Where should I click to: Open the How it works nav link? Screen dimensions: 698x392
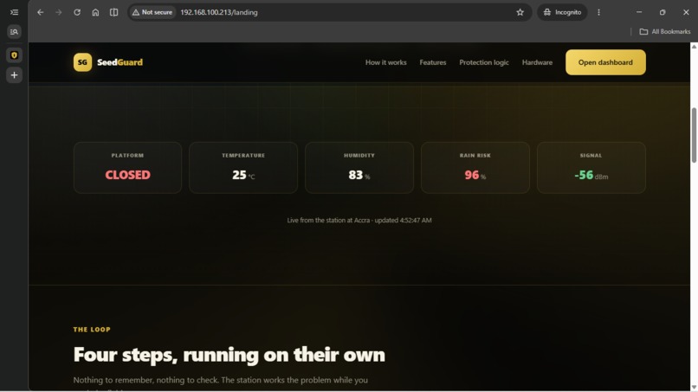click(x=386, y=62)
